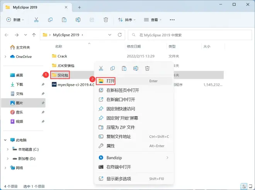This screenshot has width=255, height=190.
Task: Close the MyEclipse 2019 tab
Action: click(66, 7)
